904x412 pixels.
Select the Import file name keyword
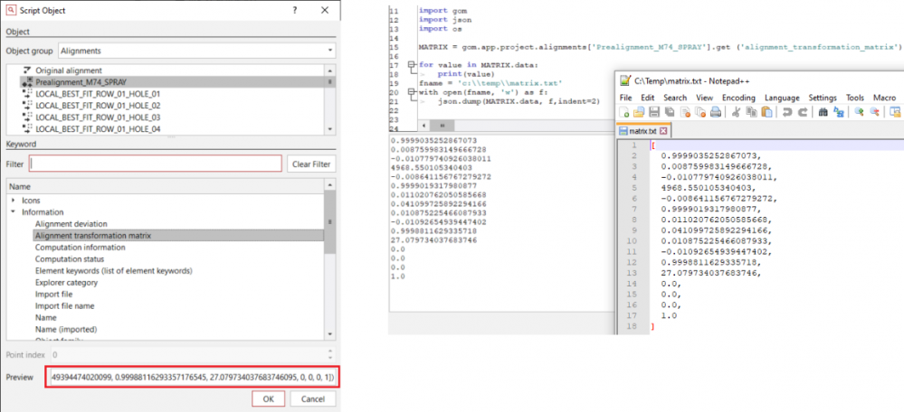click(x=64, y=306)
